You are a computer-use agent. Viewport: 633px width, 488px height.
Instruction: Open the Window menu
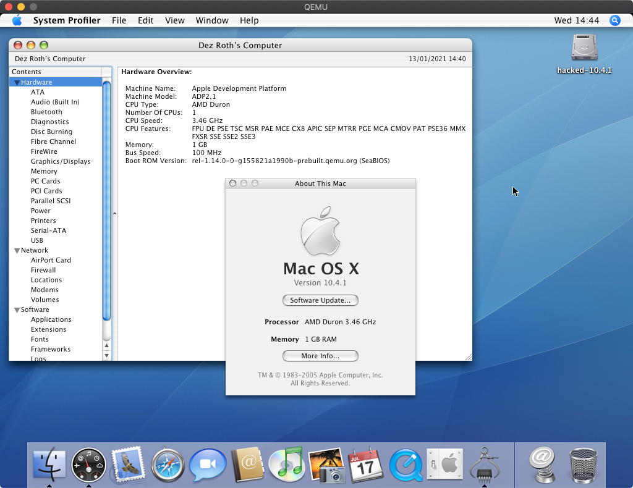[212, 20]
